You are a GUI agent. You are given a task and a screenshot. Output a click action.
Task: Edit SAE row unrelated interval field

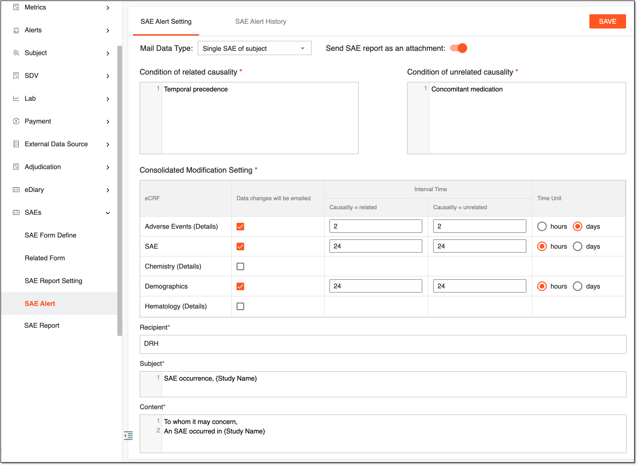point(480,246)
